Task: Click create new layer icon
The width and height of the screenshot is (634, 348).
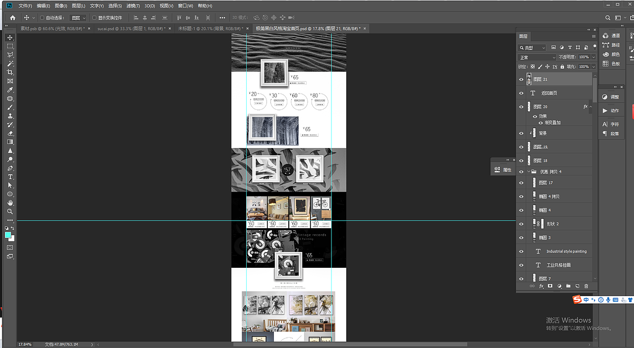Action: (577, 286)
